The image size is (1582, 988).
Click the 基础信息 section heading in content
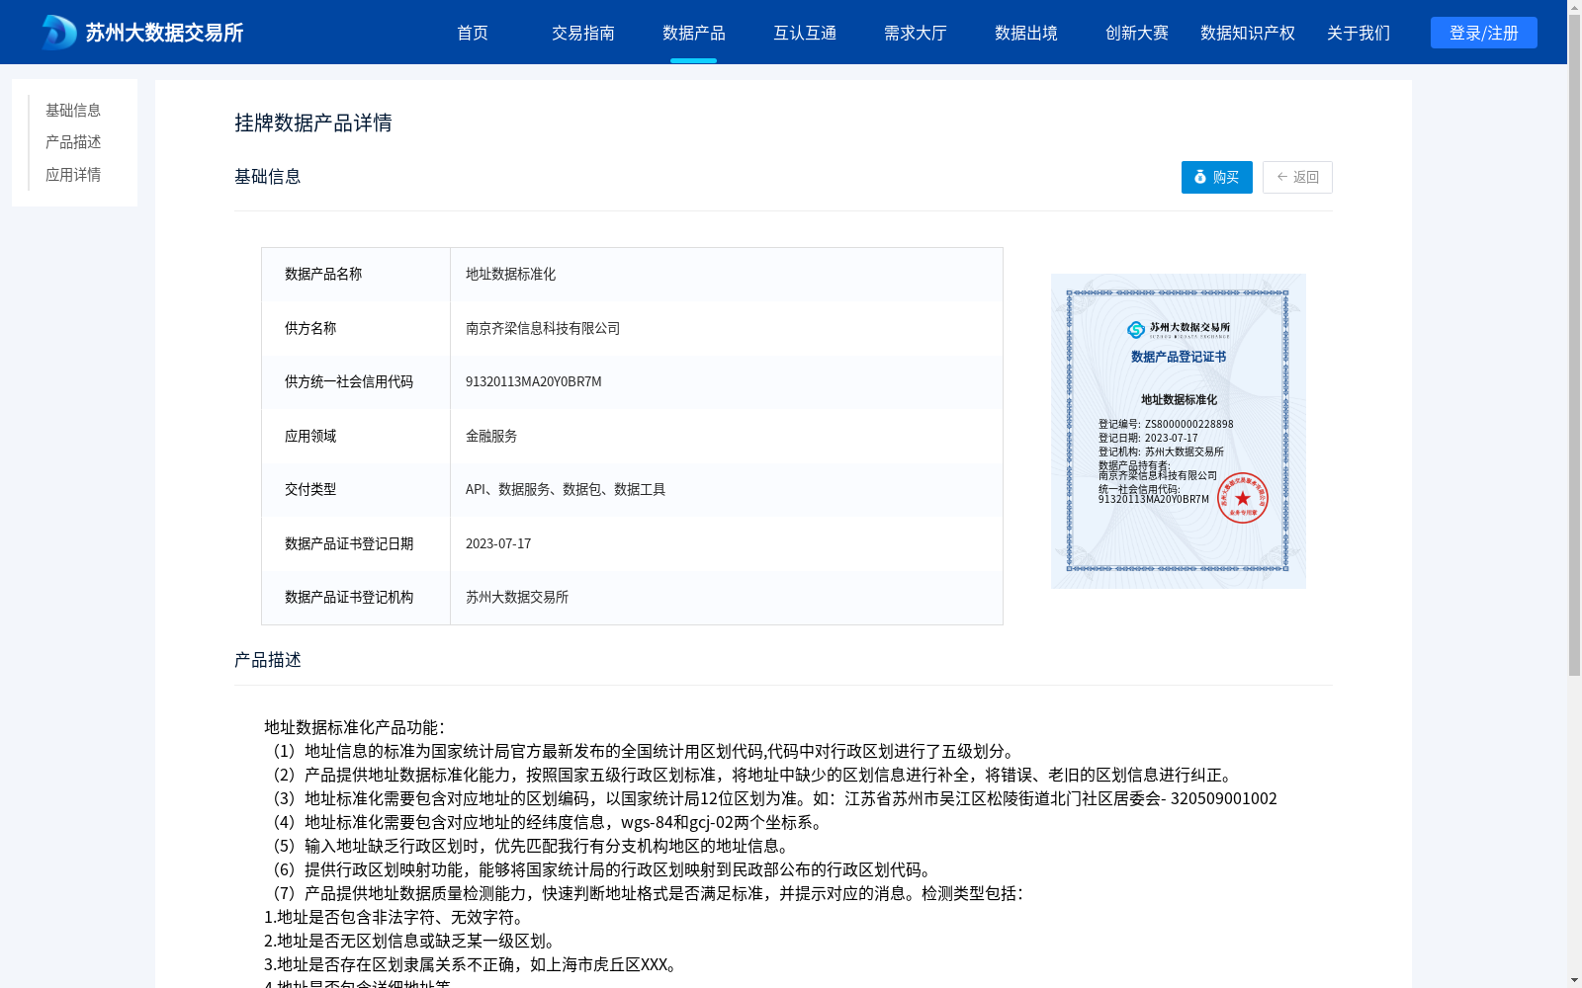coord(268,177)
